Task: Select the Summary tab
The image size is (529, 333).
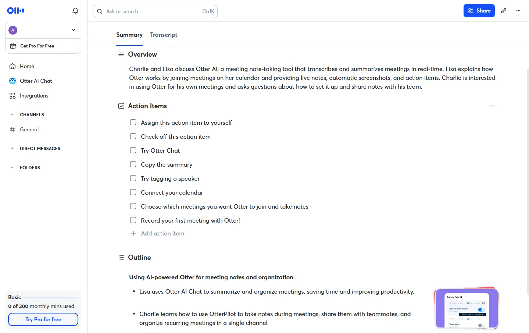Action: point(129,35)
